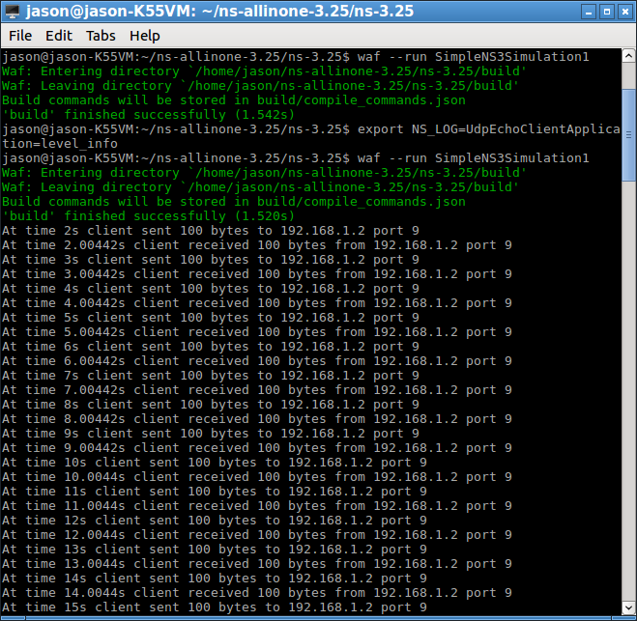
Task: Click 'At time 14.0044s client received' line
Action: pyautogui.click(x=257, y=593)
